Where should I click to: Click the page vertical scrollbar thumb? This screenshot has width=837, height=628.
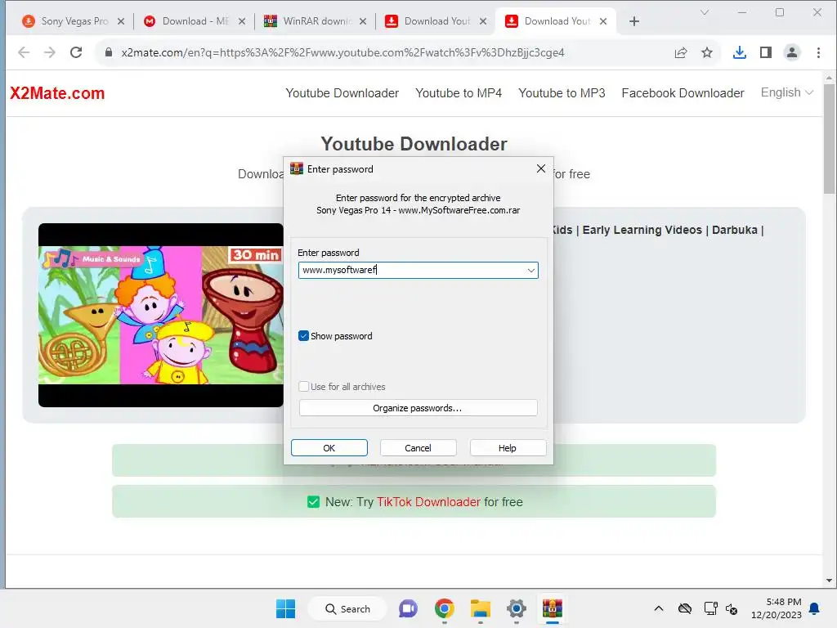click(829, 139)
